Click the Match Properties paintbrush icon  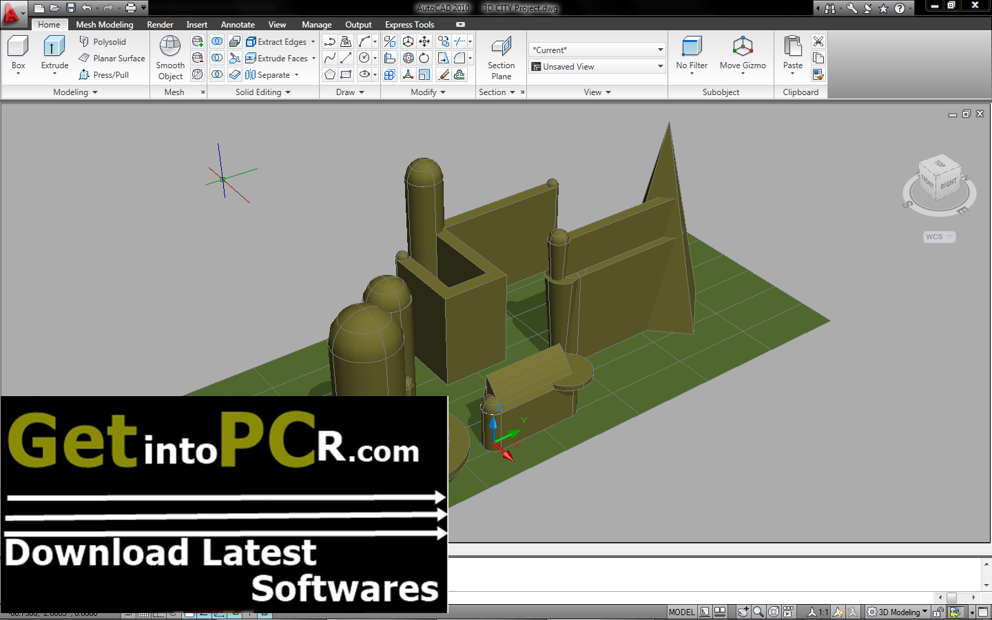pos(818,75)
